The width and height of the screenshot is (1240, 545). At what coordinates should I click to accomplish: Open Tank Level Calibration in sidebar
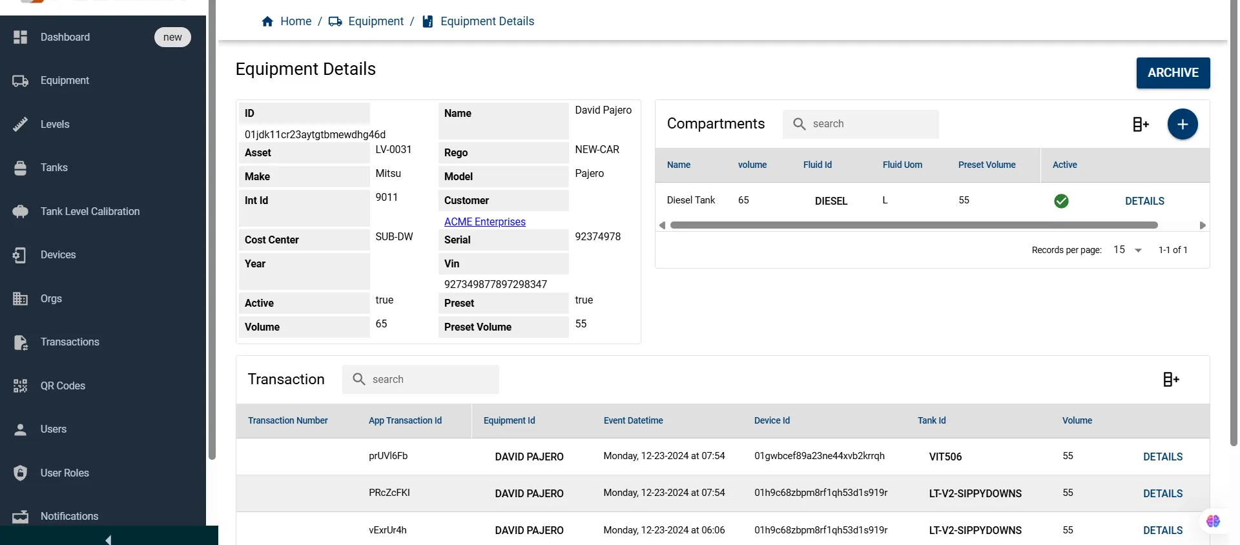pyautogui.click(x=90, y=211)
